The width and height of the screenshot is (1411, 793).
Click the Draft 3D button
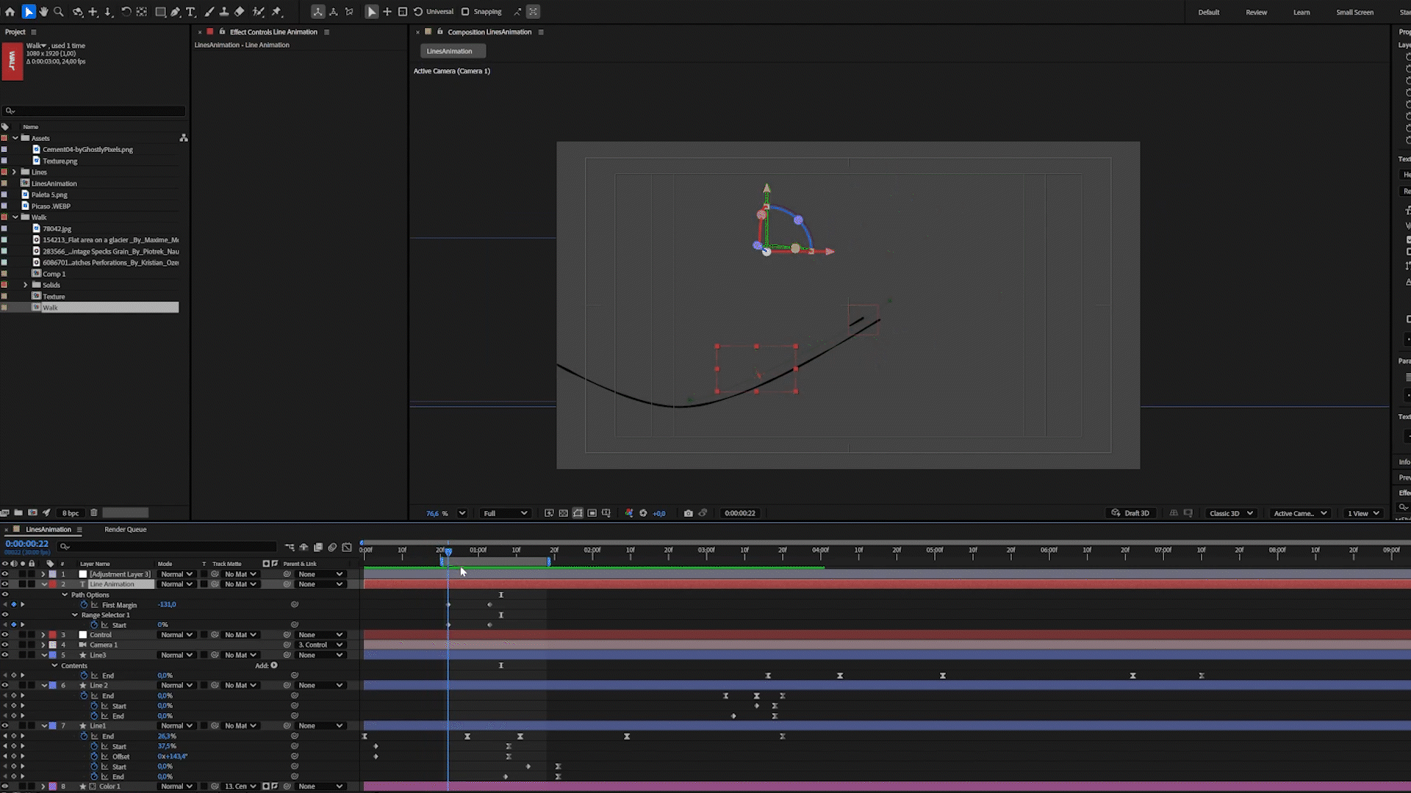1130,513
